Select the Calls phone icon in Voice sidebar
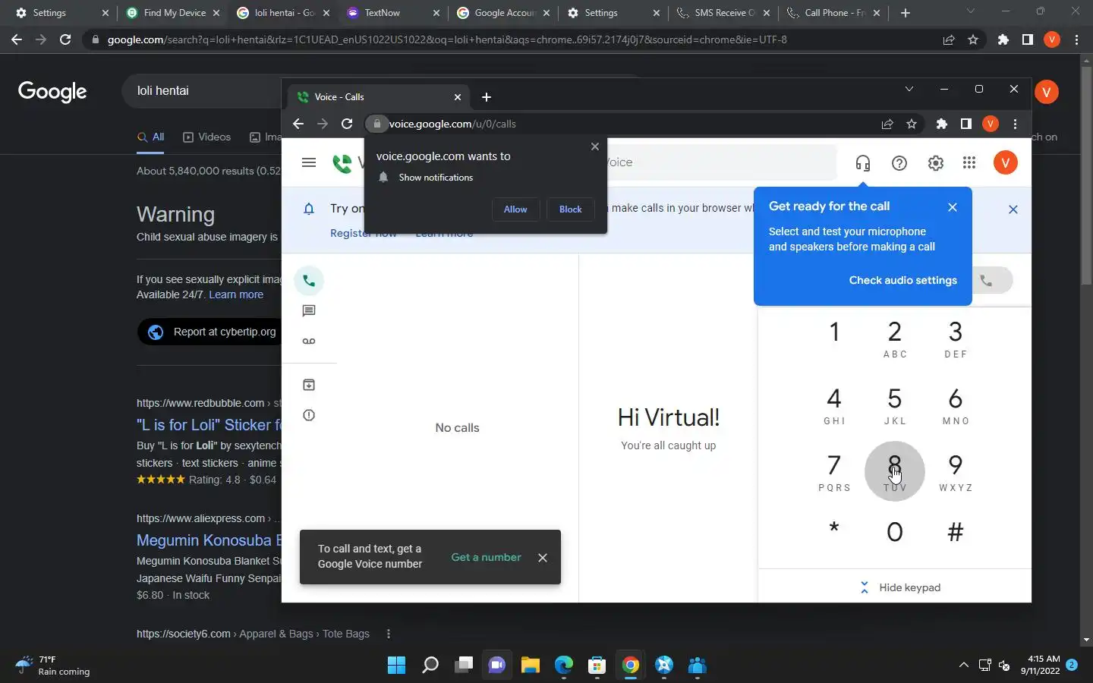Viewport: 1093px width, 683px height. pyautogui.click(x=309, y=281)
